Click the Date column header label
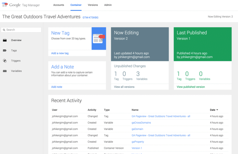 click(212, 110)
